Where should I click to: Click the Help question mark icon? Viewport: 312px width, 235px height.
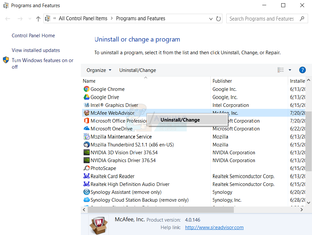[x=302, y=70]
